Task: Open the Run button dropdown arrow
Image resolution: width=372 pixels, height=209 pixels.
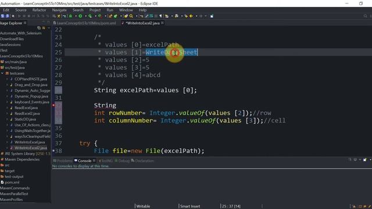Action: [85, 16]
